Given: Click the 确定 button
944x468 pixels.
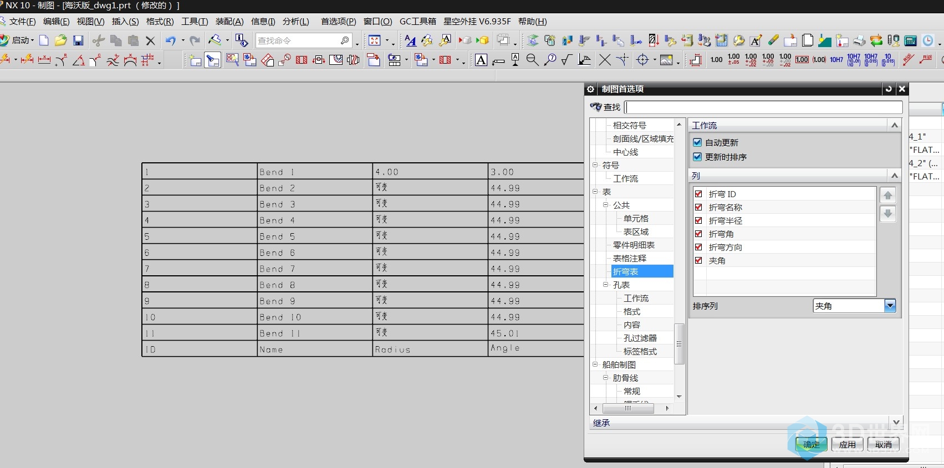Looking at the screenshot, I should click(812, 444).
